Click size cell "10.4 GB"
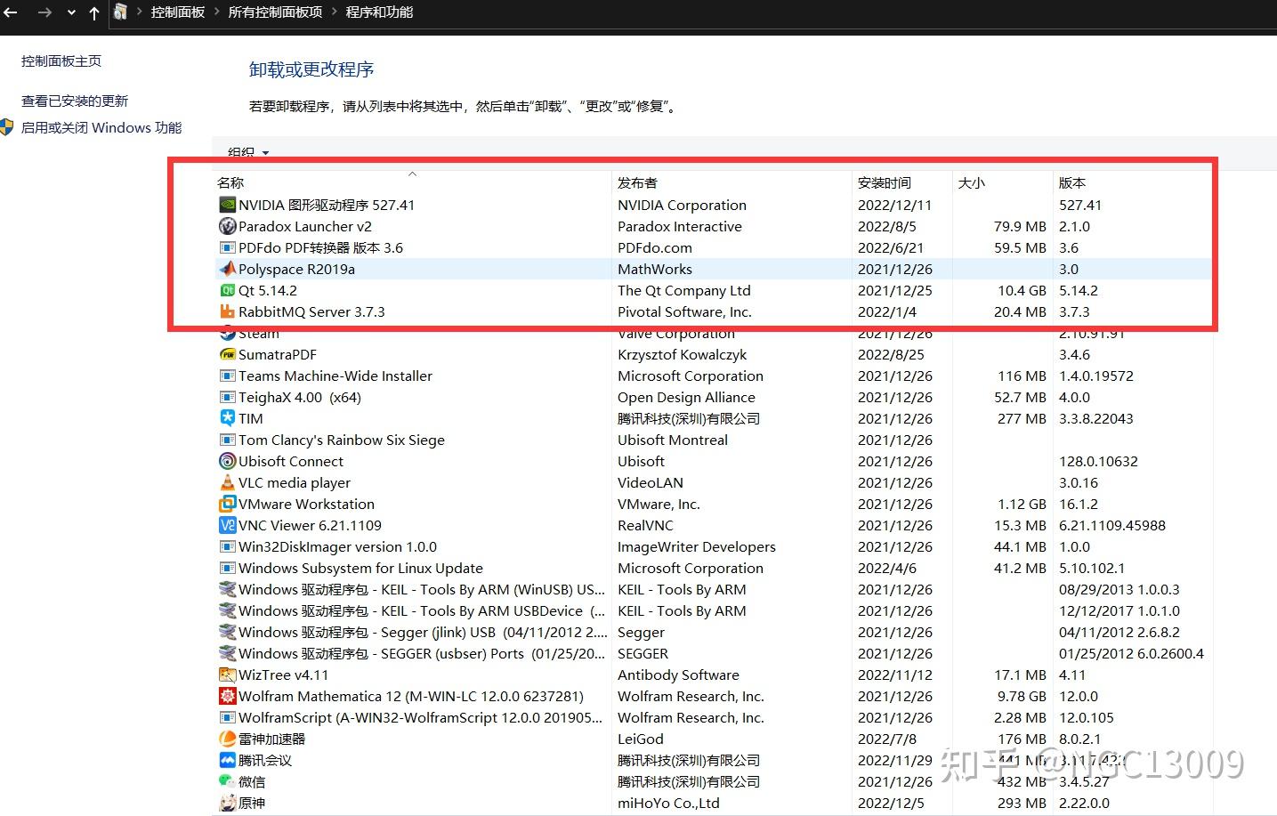This screenshot has height=816, width=1277. coord(1022,290)
